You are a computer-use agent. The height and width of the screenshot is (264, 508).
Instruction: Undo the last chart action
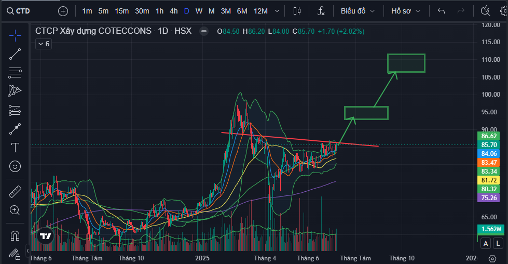[x=441, y=11]
